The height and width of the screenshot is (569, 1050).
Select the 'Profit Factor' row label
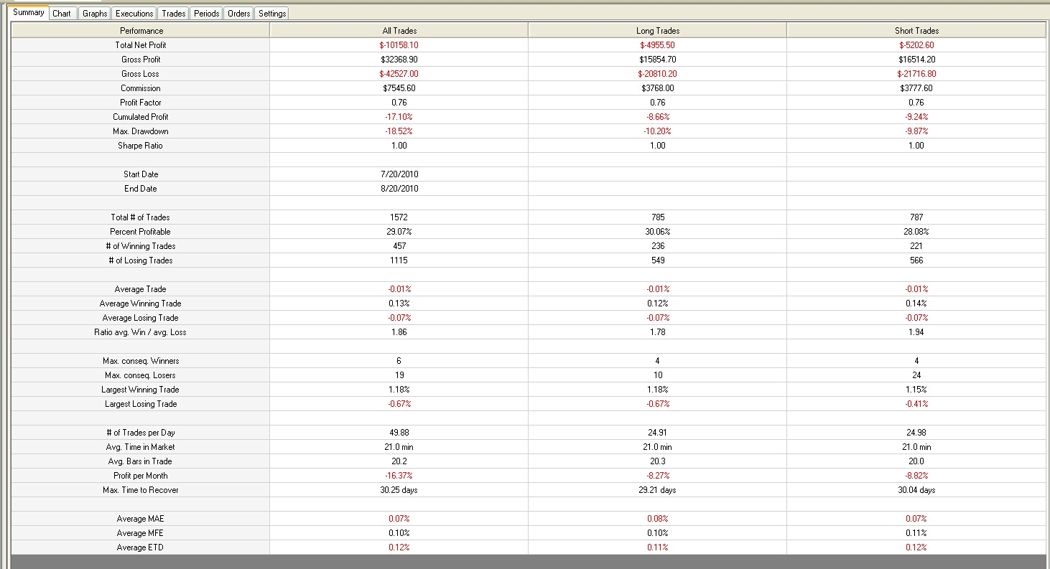click(141, 103)
